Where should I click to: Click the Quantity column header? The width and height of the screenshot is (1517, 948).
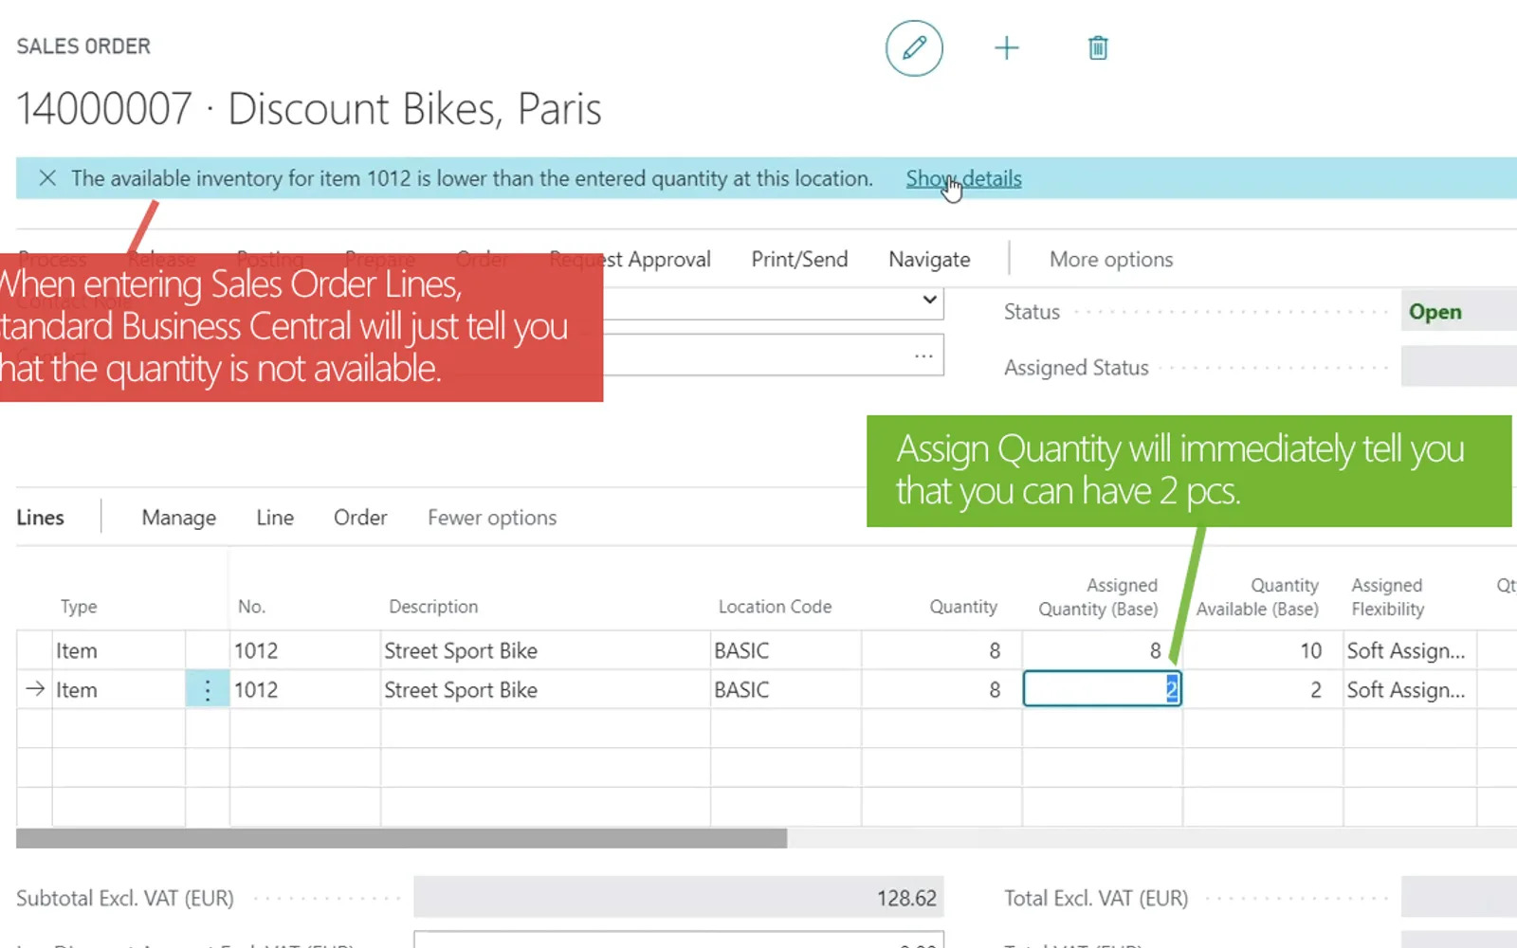[963, 607]
